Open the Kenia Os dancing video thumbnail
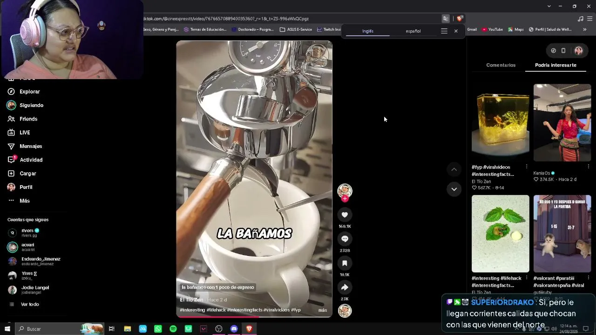 [x=562, y=122]
